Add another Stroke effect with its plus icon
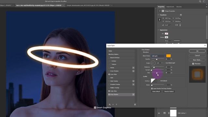Viewport: 208px width, 117px height. (133, 68)
